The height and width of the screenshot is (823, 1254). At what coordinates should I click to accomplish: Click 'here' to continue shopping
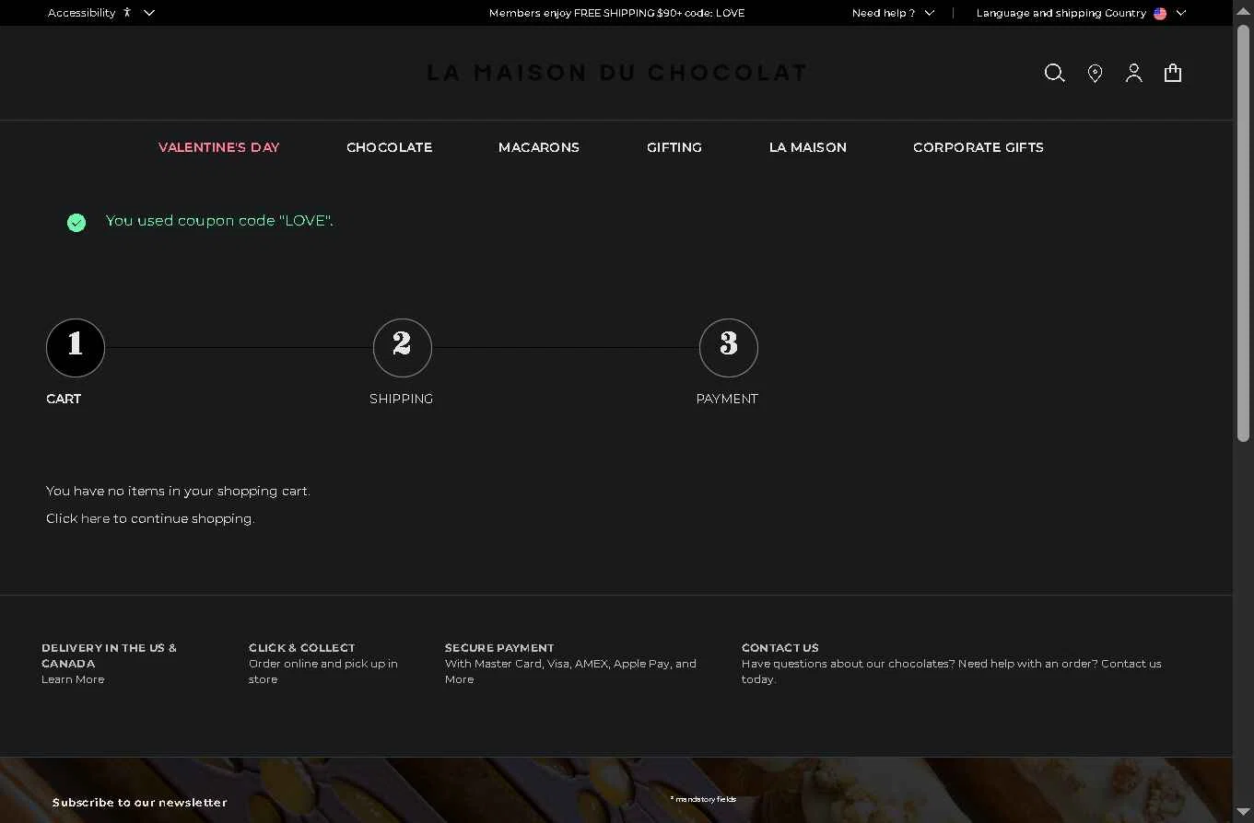[x=95, y=518]
